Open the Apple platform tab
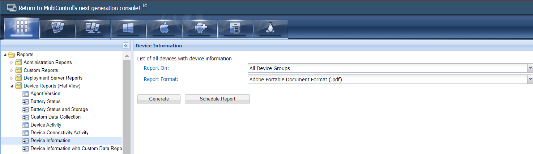The width and height of the screenshot is (533, 154). click(163, 29)
